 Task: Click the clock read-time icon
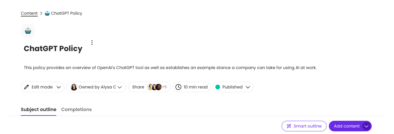click(x=178, y=87)
